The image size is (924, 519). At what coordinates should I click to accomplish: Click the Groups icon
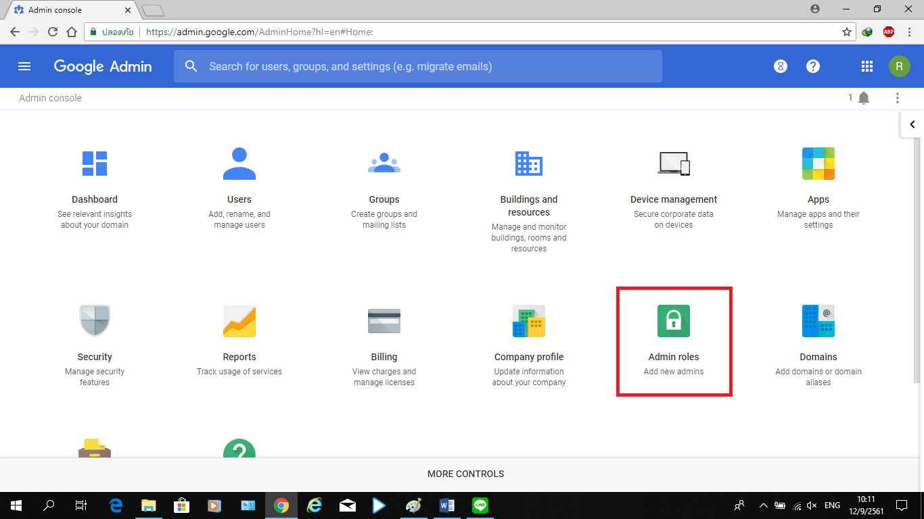(384, 164)
